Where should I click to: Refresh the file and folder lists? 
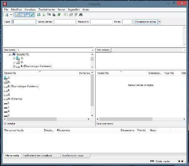[x=39, y=15]
